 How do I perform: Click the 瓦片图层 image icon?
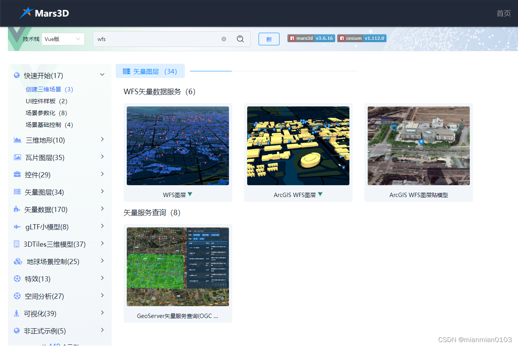tap(17, 158)
